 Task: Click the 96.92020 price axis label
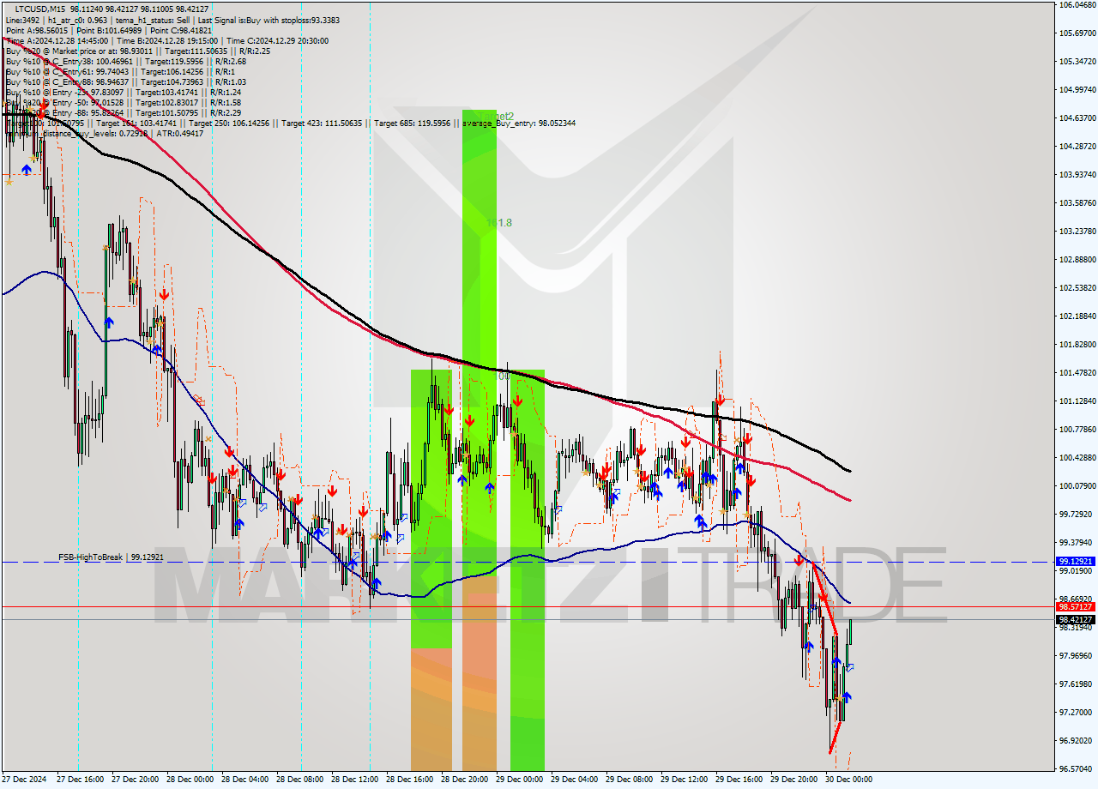click(1075, 740)
